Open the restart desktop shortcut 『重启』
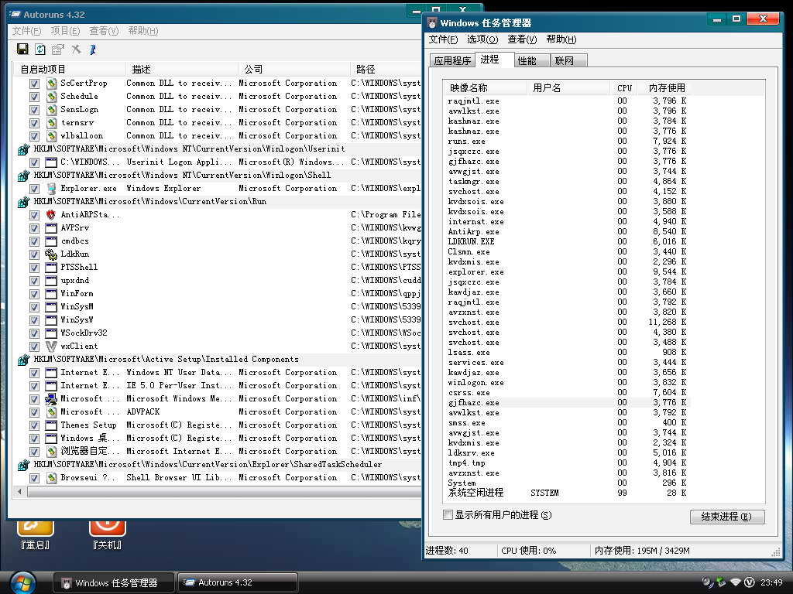The image size is (793, 594). pos(35,534)
